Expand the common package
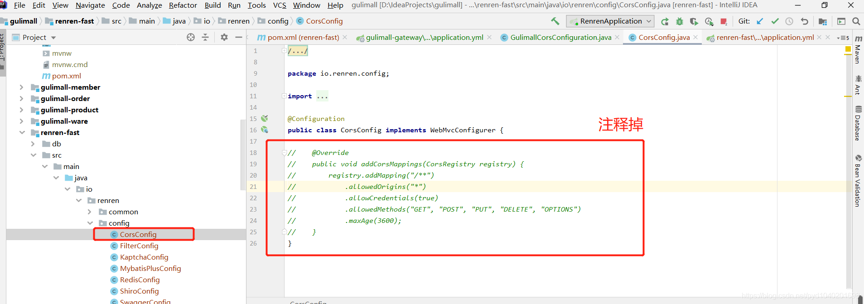 point(89,212)
